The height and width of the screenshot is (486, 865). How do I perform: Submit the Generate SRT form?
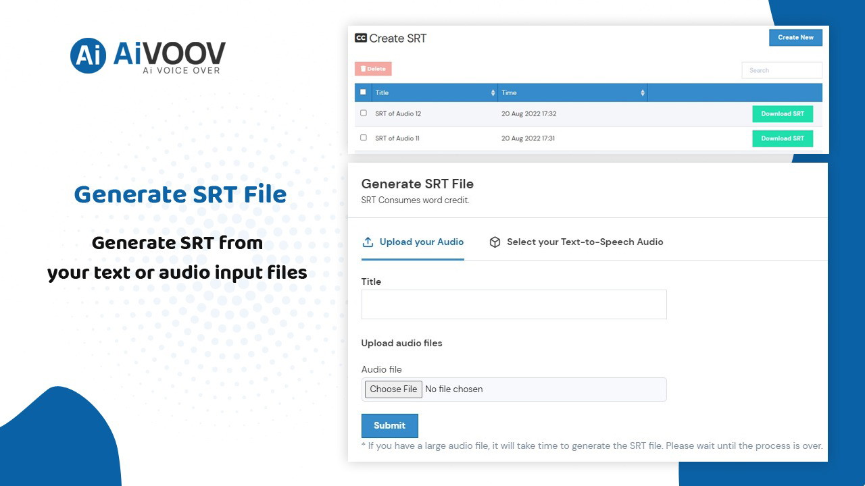point(389,426)
